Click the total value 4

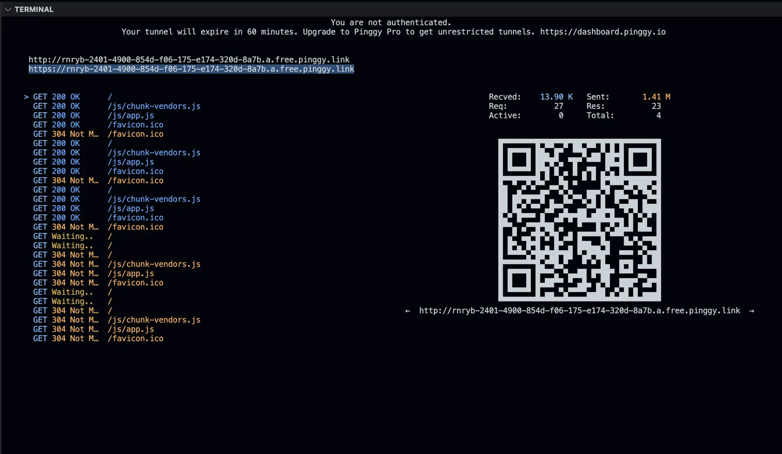coord(659,116)
